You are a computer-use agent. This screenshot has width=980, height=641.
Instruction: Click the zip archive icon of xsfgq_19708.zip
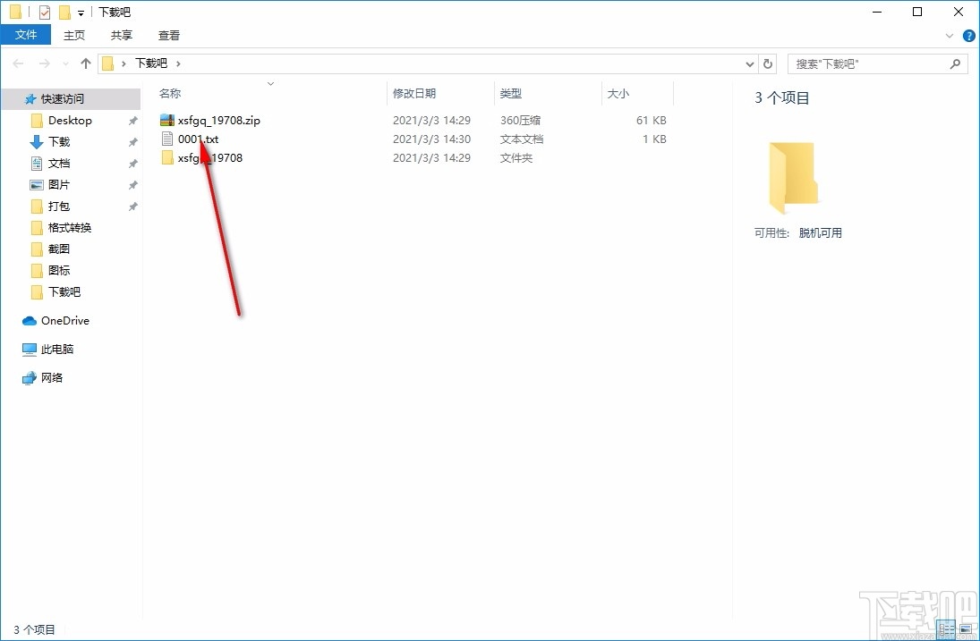pyautogui.click(x=166, y=121)
